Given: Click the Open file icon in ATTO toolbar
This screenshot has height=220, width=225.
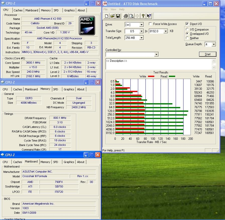Looking at the screenshot, I should coord(112,16).
